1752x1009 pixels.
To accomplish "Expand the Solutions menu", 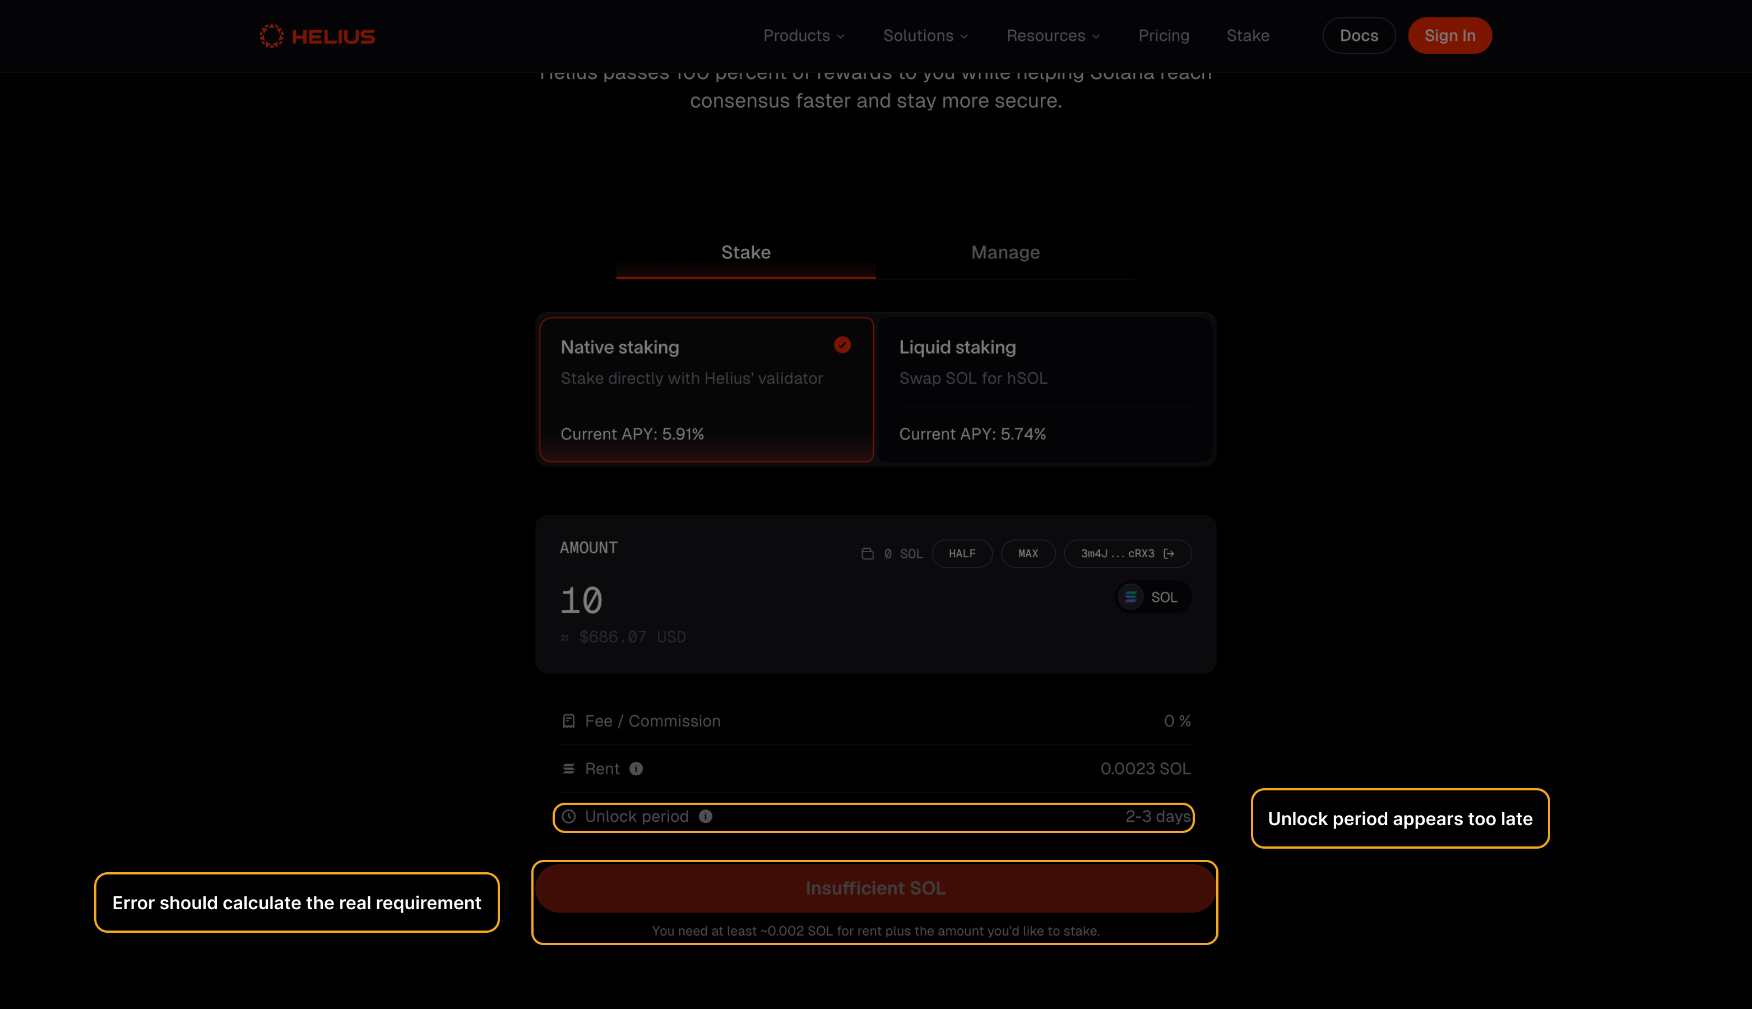I will [925, 35].
